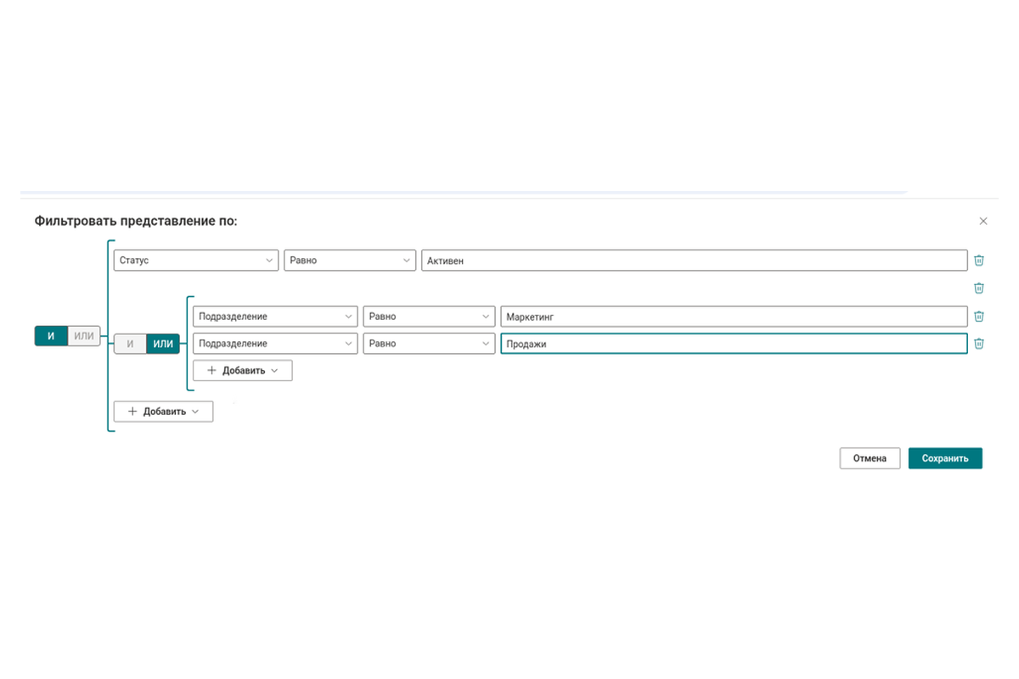Open operator dropdown in the Маркетинг row
The height and width of the screenshot is (679, 1019).
coord(429,317)
